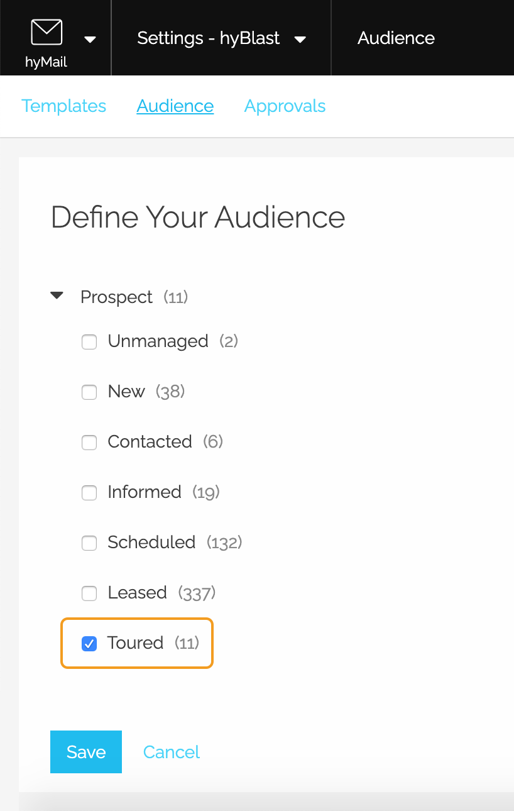Switch to the Audience tab
The height and width of the screenshot is (811, 514).
175,106
